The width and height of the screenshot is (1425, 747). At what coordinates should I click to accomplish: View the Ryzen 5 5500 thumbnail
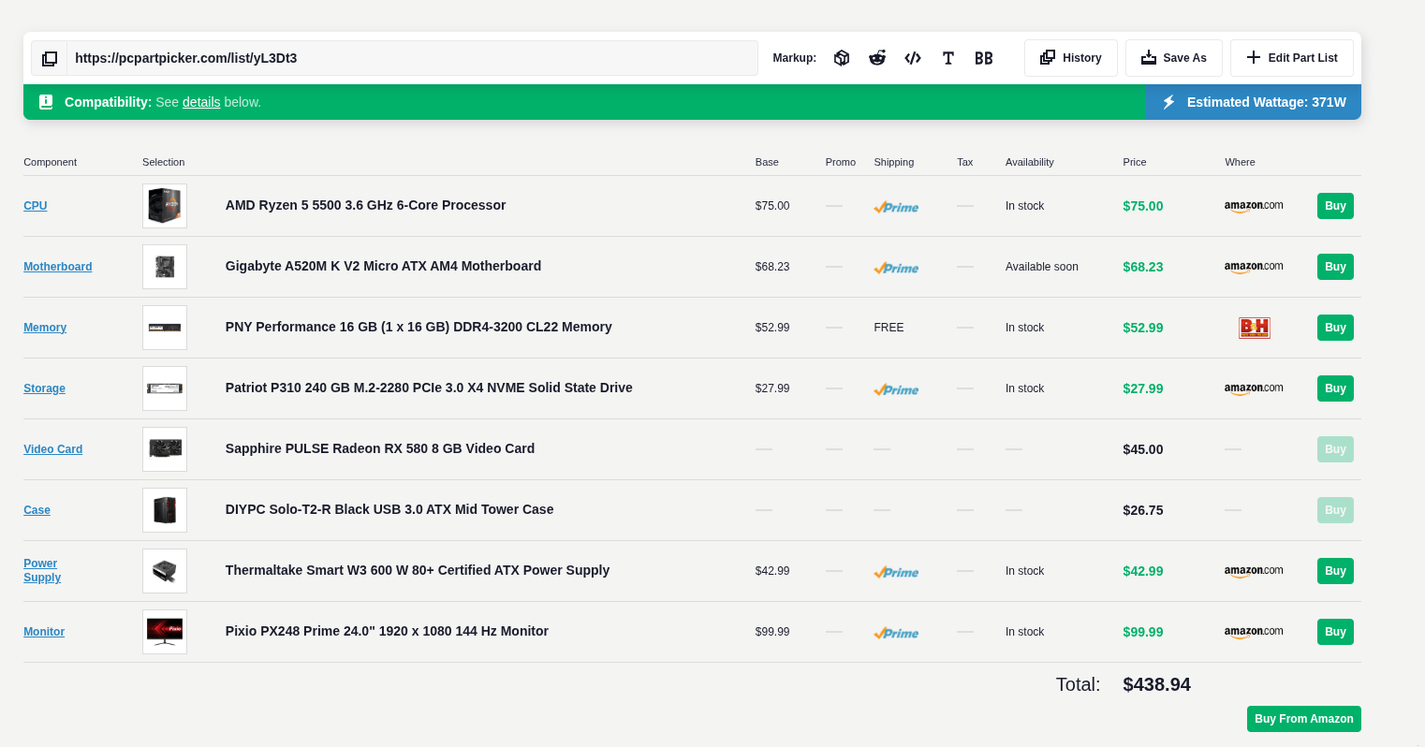(165, 206)
